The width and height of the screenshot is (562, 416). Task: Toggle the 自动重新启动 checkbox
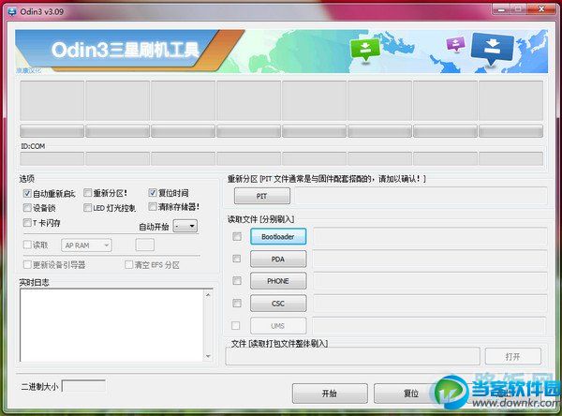[x=27, y=194]
